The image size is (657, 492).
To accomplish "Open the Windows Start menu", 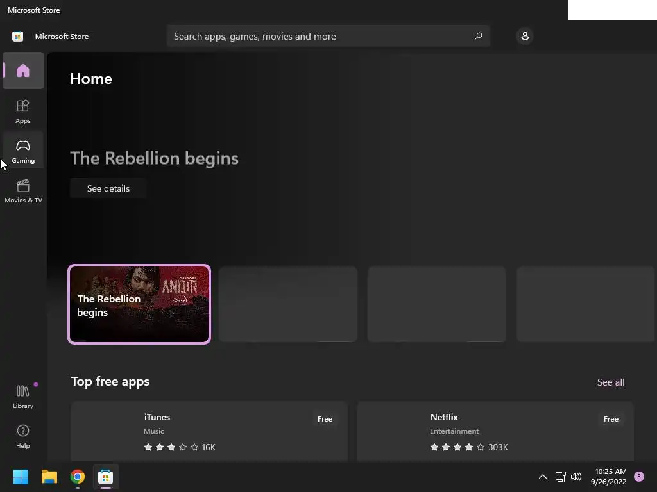I will coord(21,477).
